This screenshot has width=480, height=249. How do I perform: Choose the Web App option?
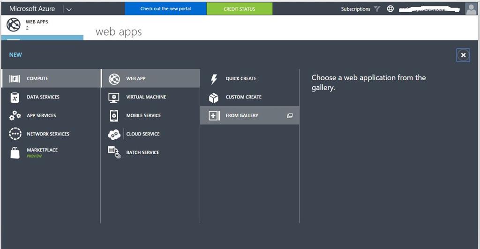click(150, 78)
